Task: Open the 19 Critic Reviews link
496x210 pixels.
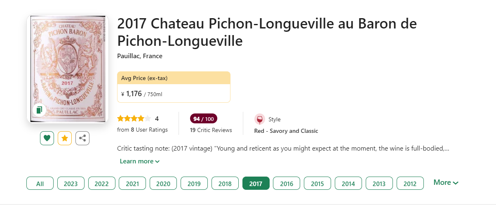Action: (x=211, y=130)
